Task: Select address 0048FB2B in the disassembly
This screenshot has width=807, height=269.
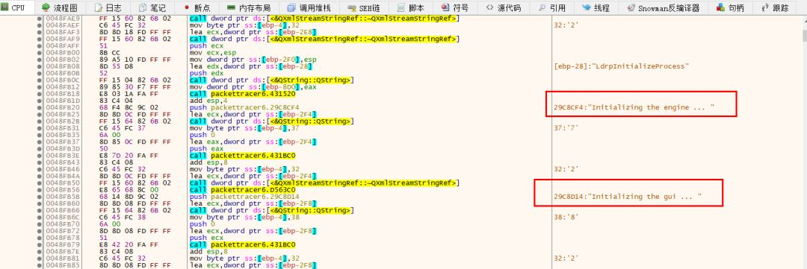Action: (63, 121)
